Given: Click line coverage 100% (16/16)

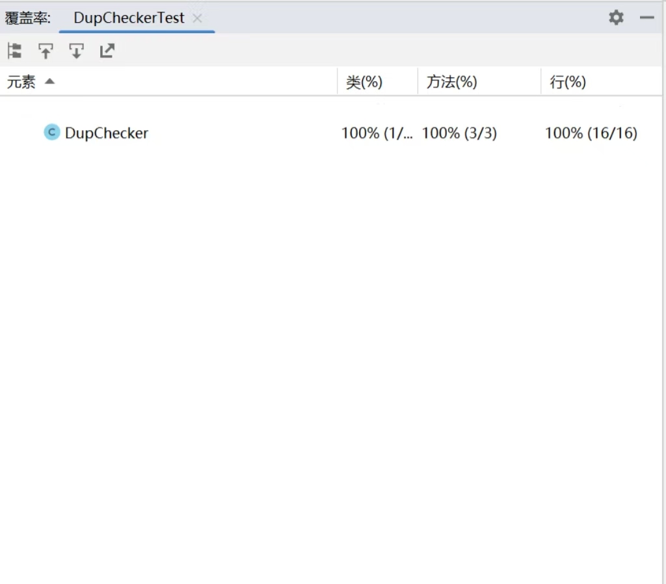Looking at the screenshot, I should (x=591, y=133).
